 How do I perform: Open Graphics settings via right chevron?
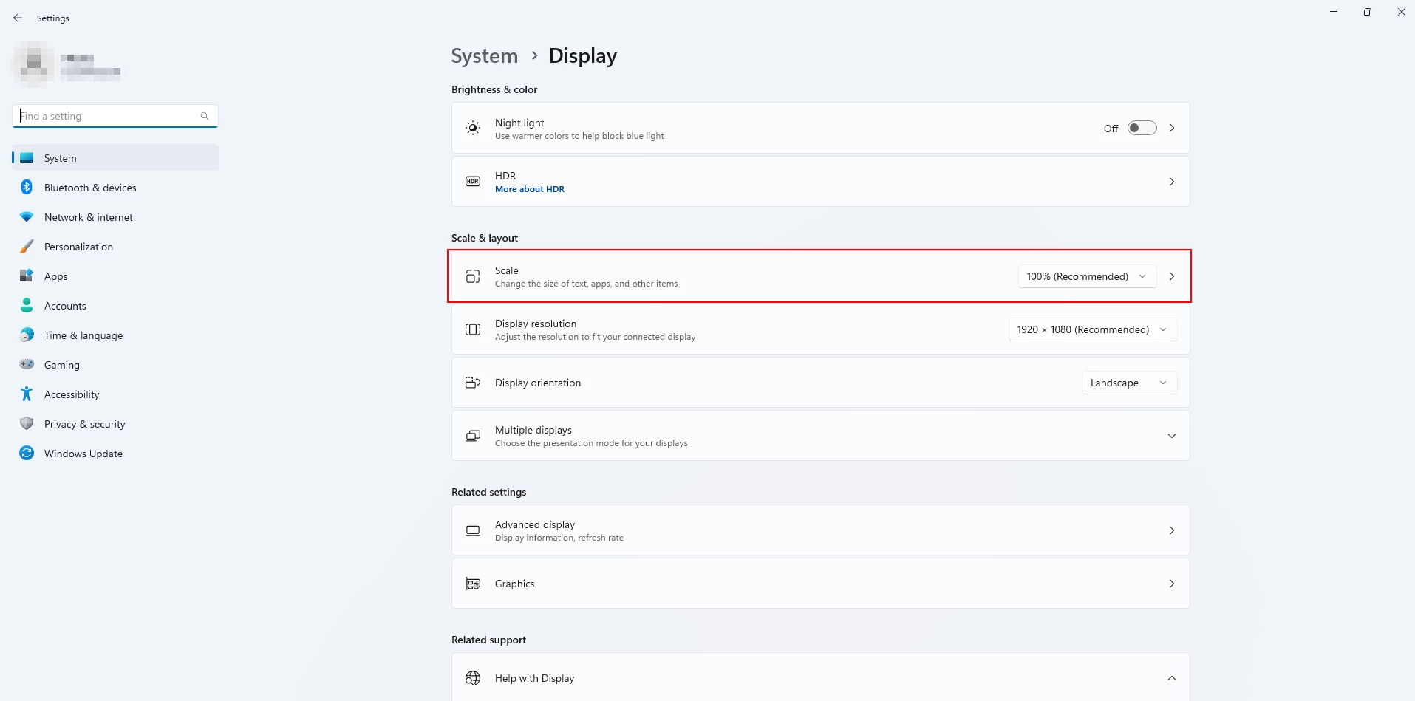[1172, 584]
